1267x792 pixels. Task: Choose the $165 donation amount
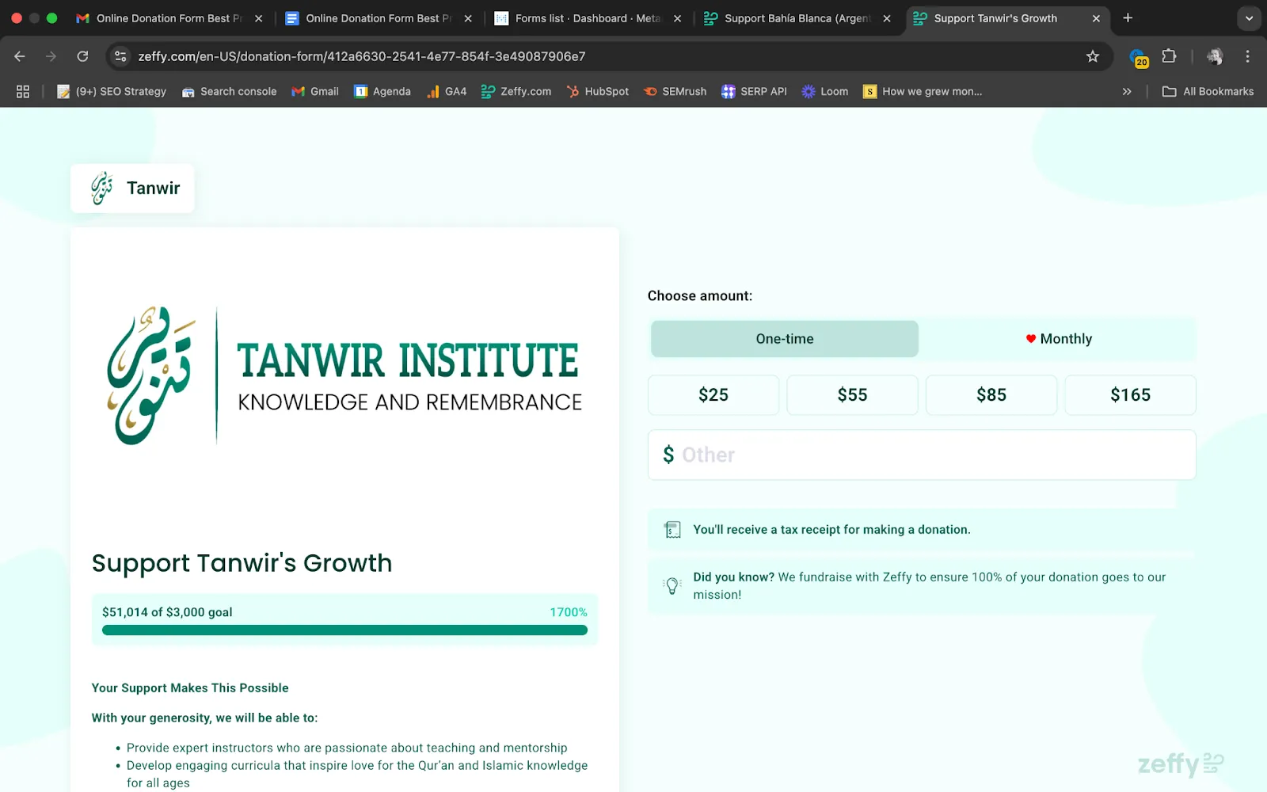(1130, 395)
